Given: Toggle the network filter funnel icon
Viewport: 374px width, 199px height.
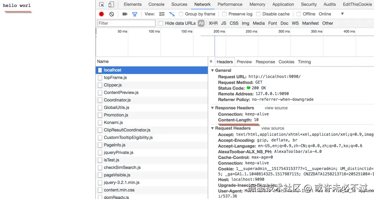Looking at the screenshot, I should (135, 14).
